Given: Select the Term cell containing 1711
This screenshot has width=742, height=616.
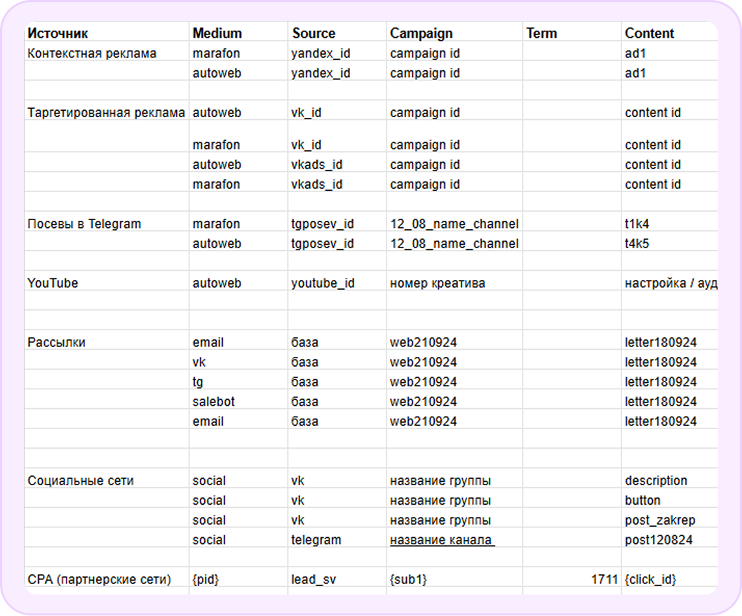Looking at the screenshot, I should (604, 579).
